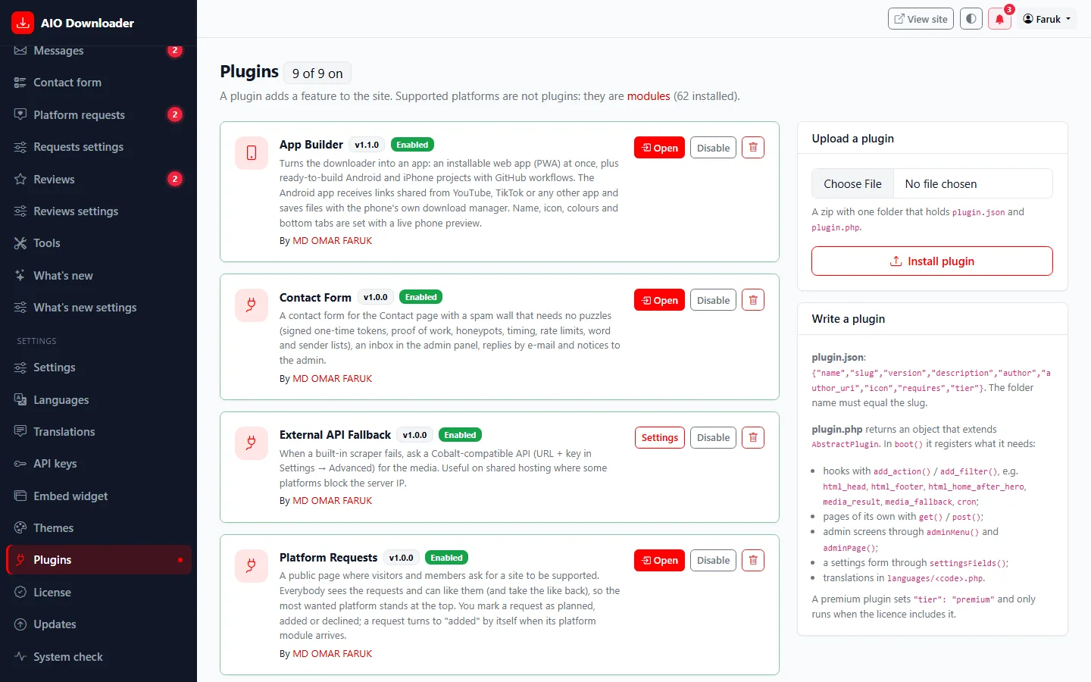Open Languages sidebar item
1091x682 pixels.
[x=98, y=399]
